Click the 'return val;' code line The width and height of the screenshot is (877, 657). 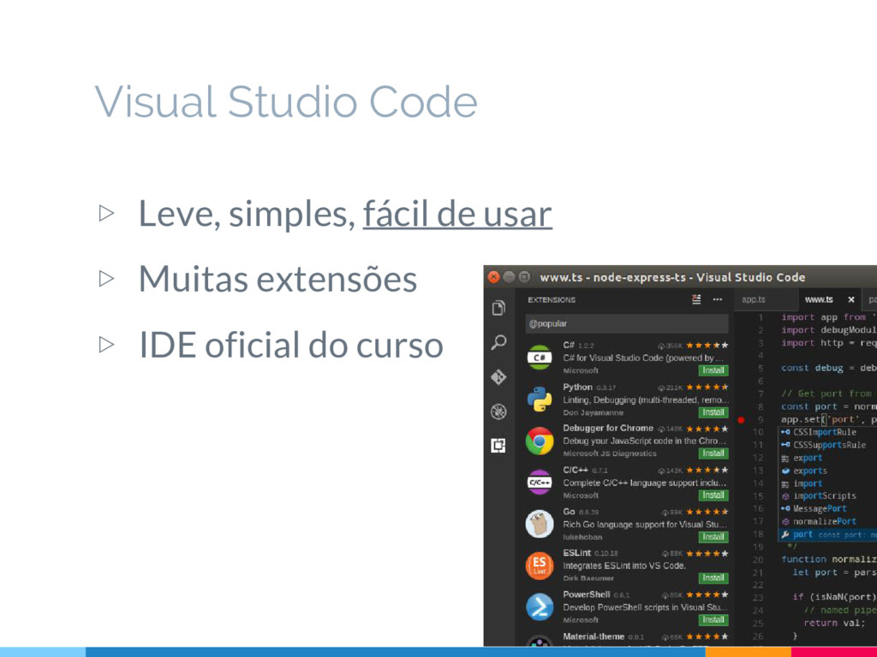click(x=834, y=623)
